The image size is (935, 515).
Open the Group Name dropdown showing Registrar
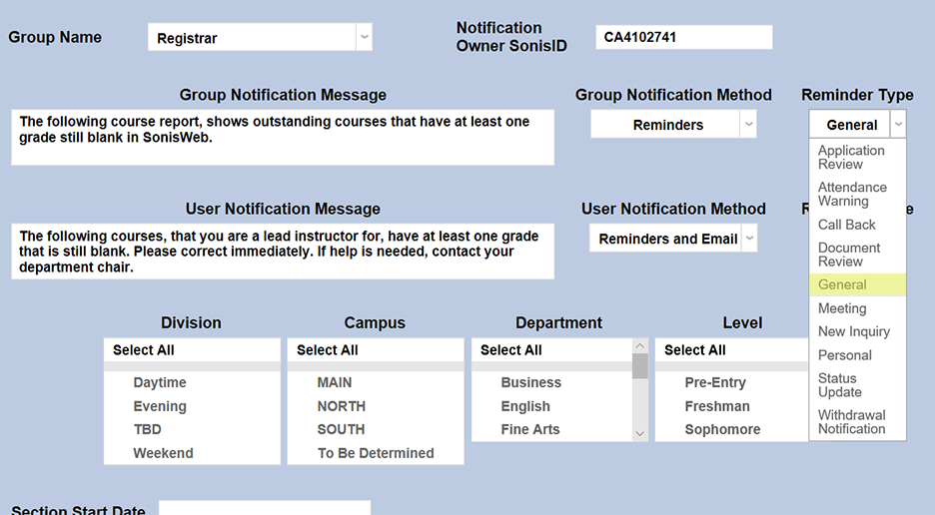coord(260,37)
